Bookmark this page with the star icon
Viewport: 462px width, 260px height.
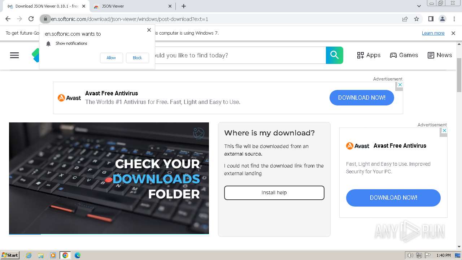coord(417,19)
